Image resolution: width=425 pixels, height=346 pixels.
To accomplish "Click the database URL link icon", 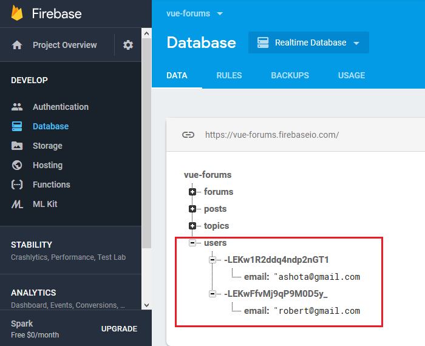I will tap(188, 135).
